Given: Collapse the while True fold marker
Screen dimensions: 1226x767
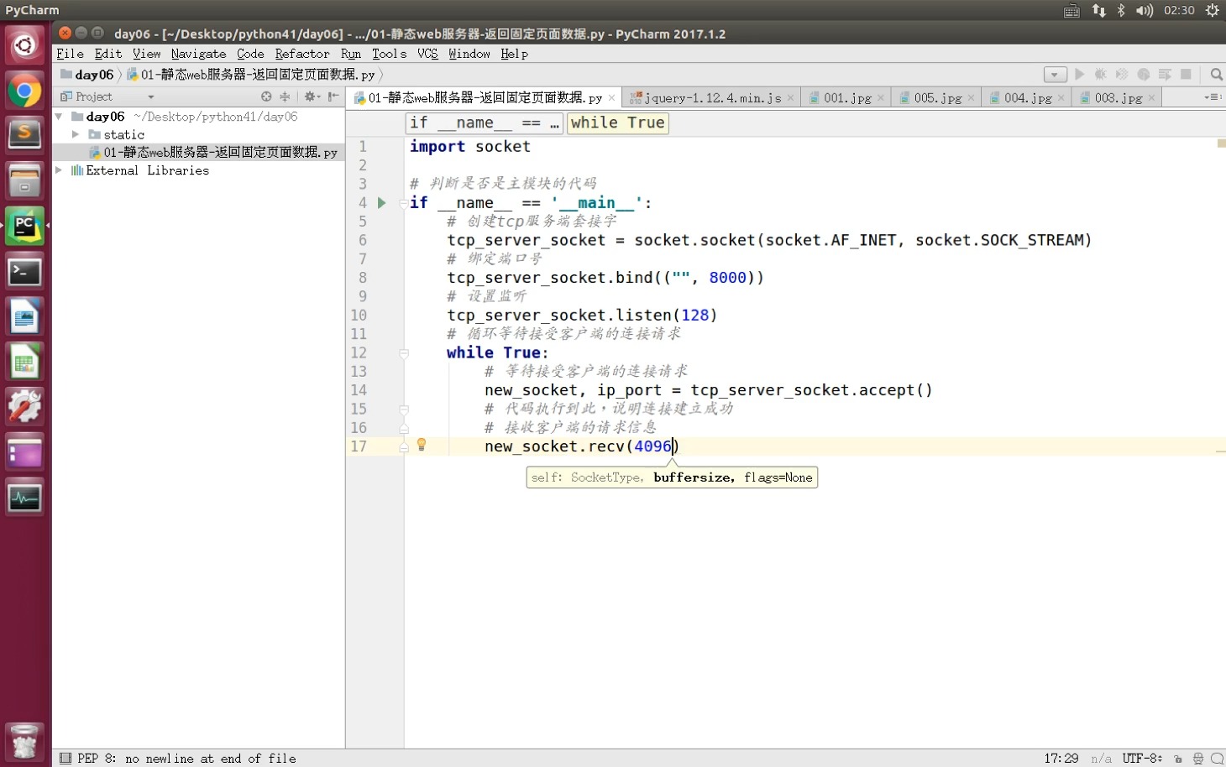Looking at the screenshot, I should tap(404, 353).
